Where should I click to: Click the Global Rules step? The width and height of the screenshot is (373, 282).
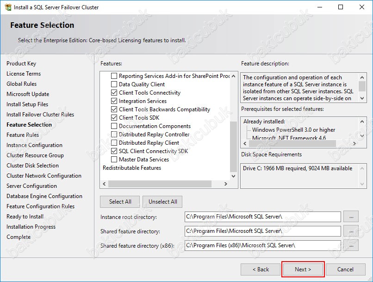(x=22, y=84)
